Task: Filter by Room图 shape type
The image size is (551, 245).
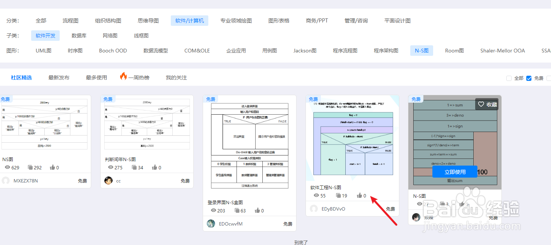Action: coord(455,51)
